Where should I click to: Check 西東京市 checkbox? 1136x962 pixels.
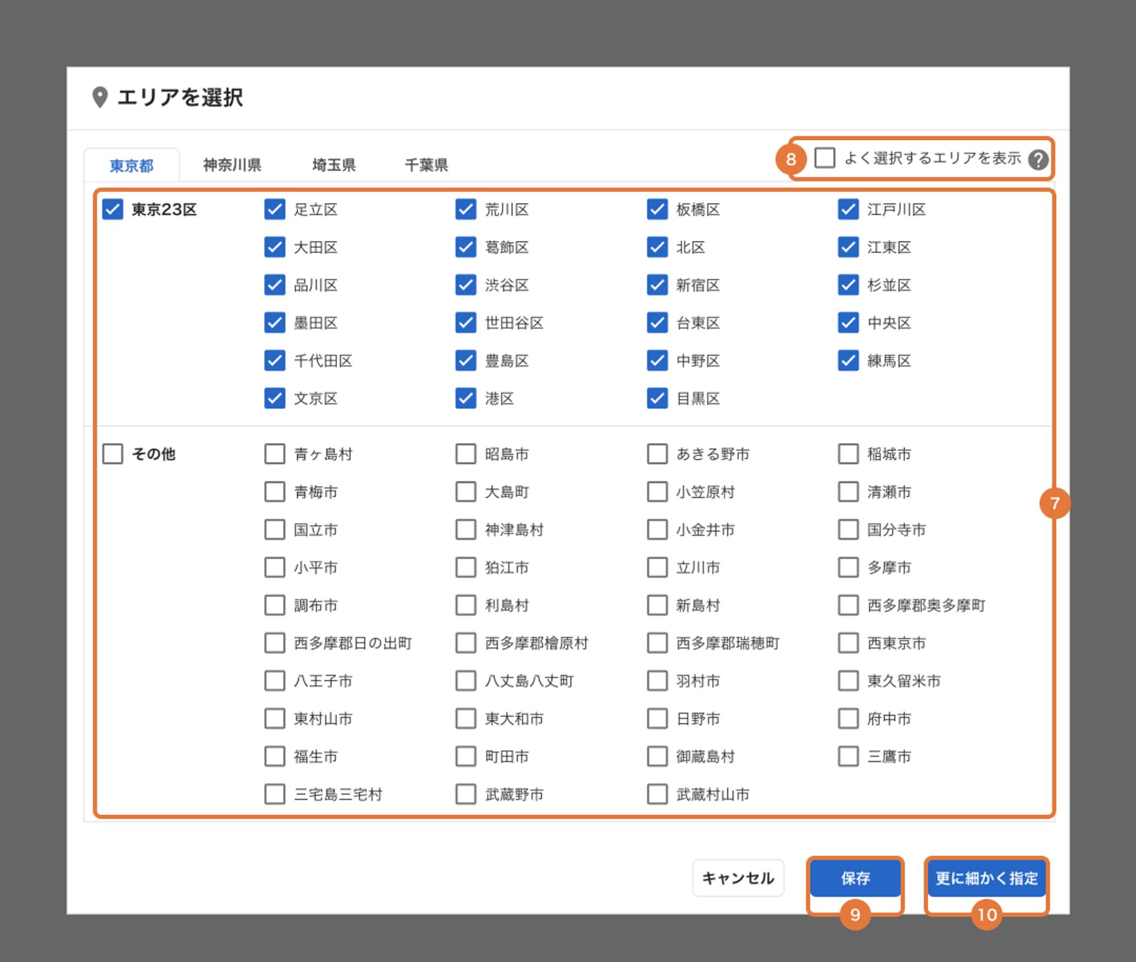(x=848, y=643)
